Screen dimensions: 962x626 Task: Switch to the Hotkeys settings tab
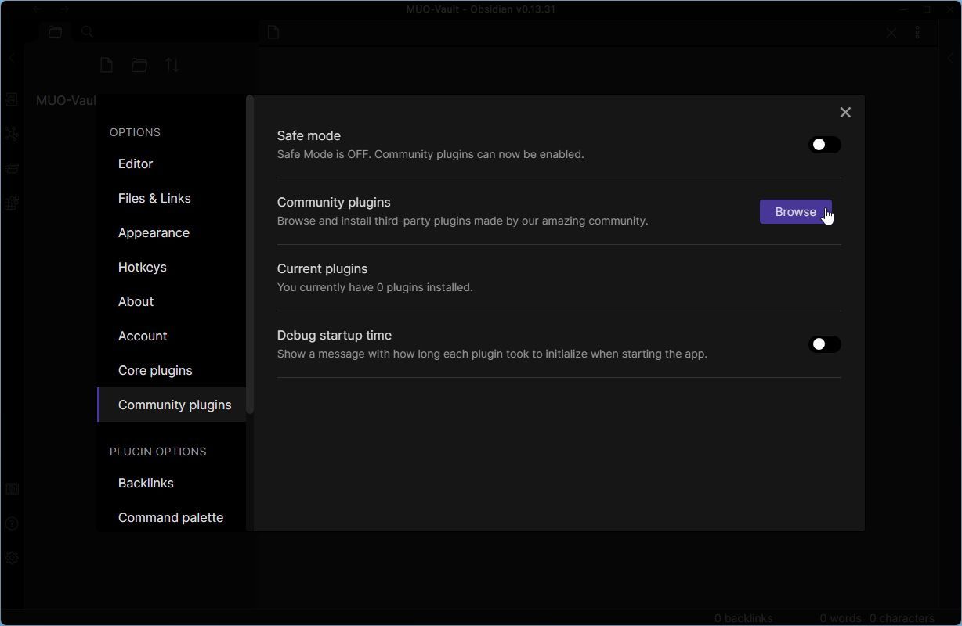(x=142, y=267)
